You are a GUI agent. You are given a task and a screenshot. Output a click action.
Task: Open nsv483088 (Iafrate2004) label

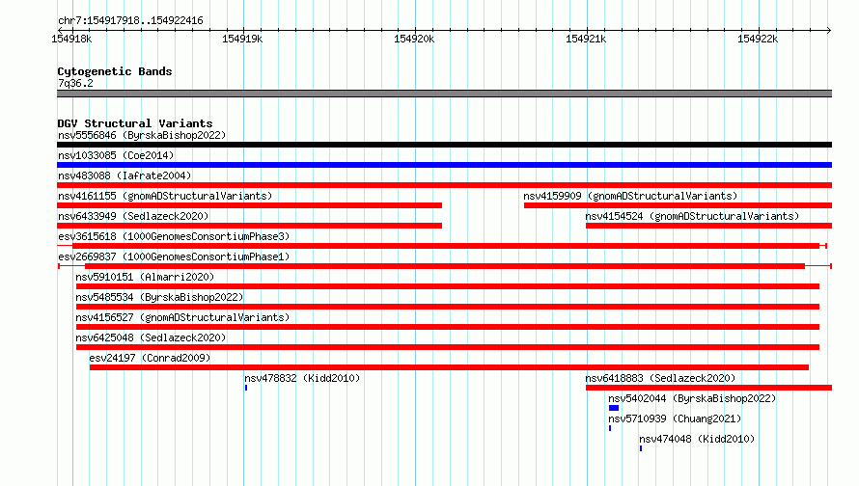click(x=125, y=175)
